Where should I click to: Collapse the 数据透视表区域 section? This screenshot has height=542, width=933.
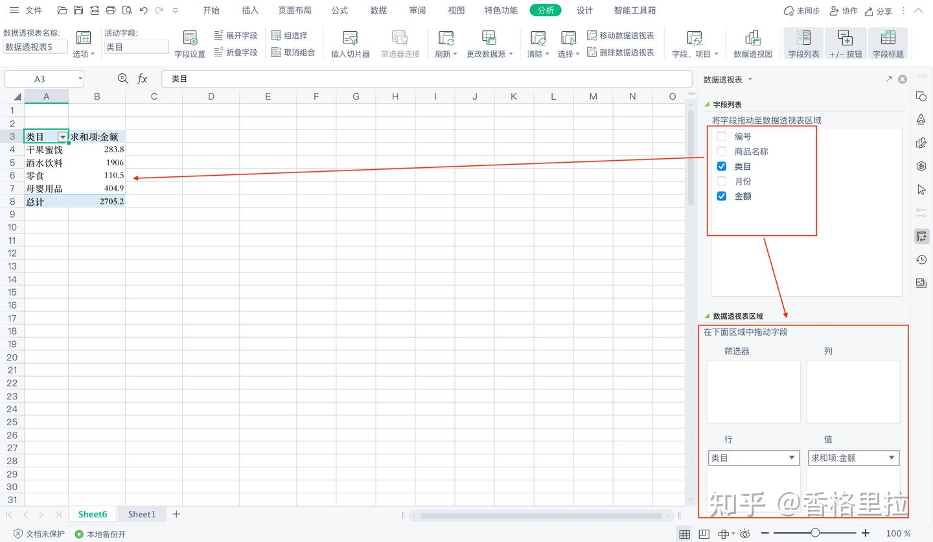click(x=708, y=316)
